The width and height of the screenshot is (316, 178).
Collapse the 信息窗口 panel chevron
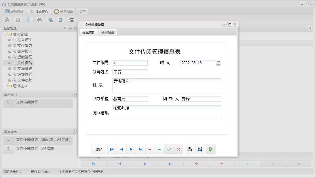pyautogui.click(x=74, y=94)
